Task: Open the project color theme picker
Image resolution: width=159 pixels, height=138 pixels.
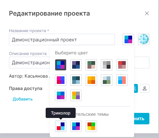Action: [128, 39]
